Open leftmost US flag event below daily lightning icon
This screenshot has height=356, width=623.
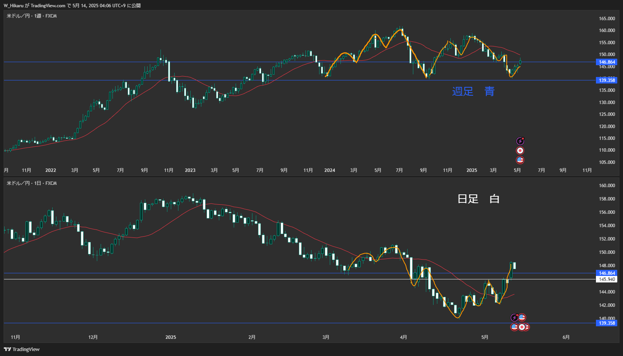[514, 327]
